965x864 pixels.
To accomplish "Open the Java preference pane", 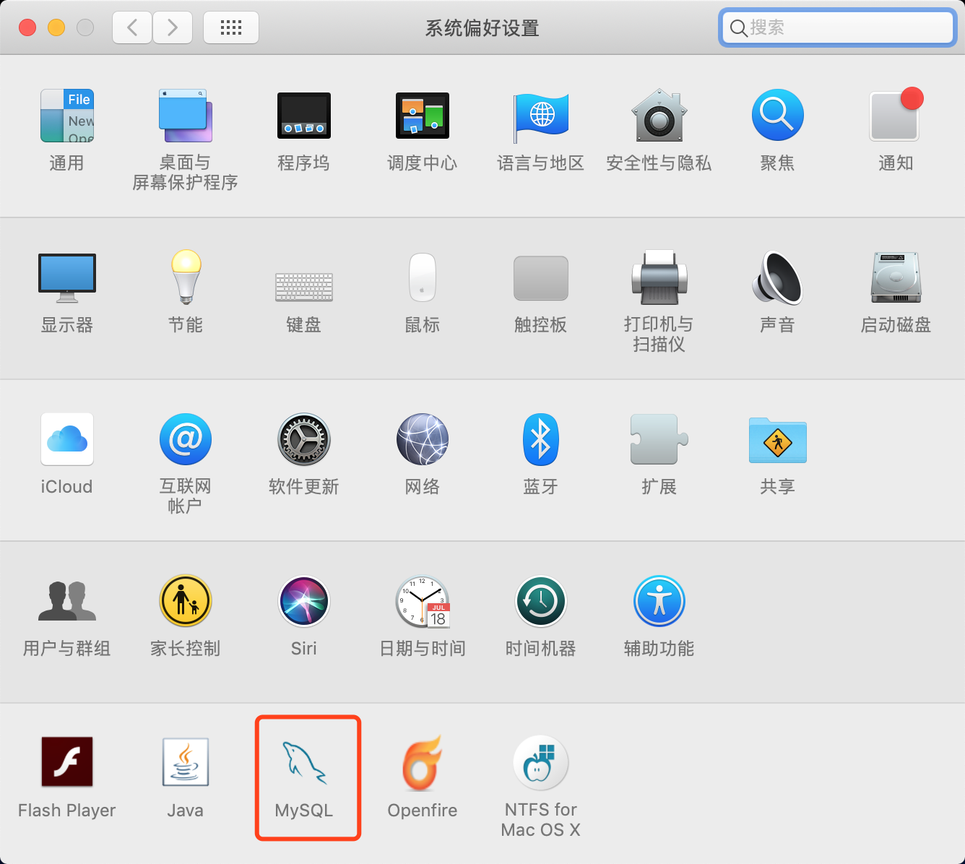I will point(186,761).
